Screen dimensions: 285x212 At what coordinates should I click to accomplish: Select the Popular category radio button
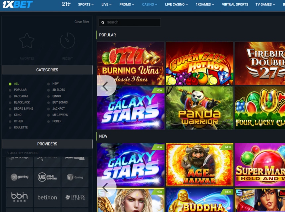(10, 90)
